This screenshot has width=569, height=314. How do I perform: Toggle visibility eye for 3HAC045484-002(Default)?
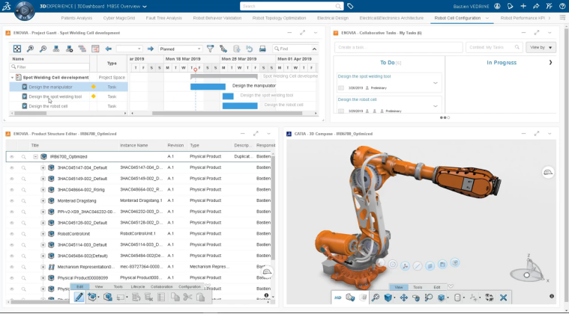pos(11,256)
